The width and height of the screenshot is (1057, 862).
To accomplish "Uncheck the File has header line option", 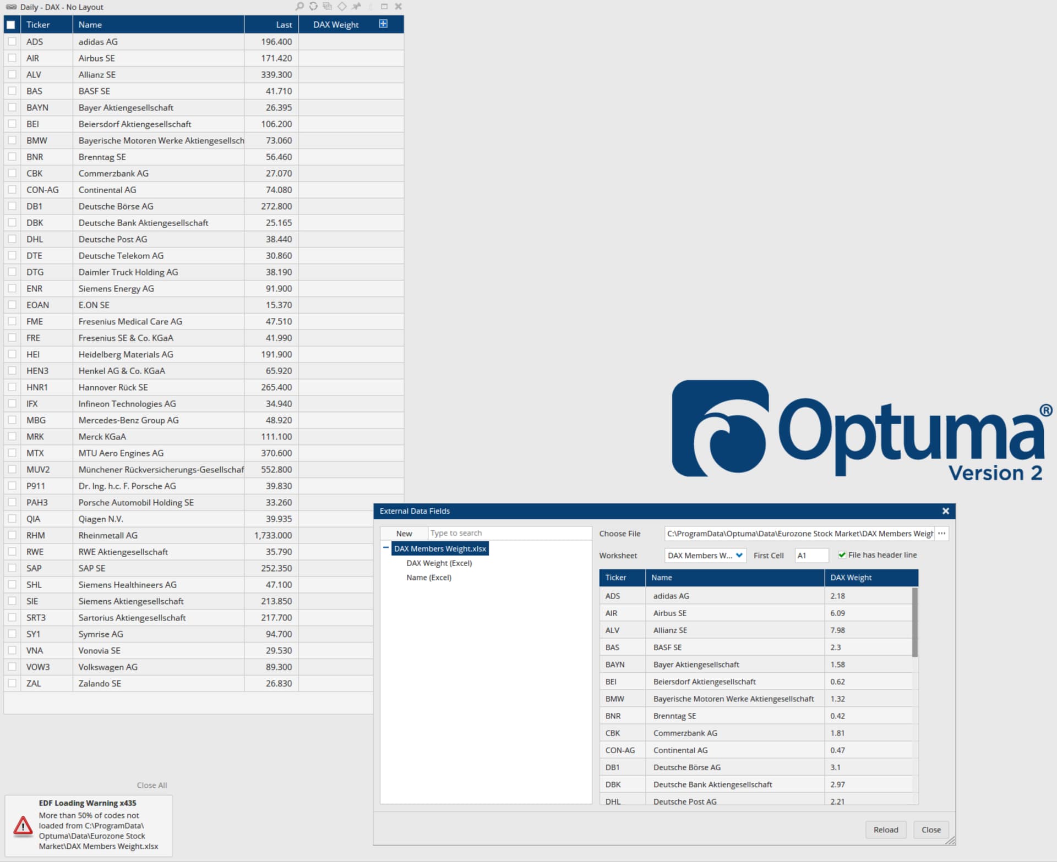I will pos(842,555).
